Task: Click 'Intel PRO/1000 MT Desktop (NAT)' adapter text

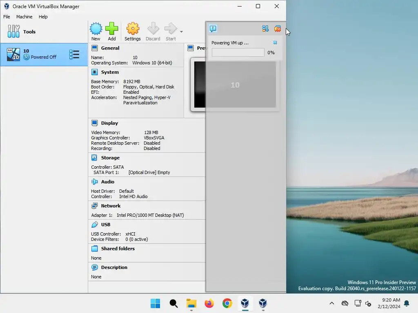Action: [x=150, y=215]
